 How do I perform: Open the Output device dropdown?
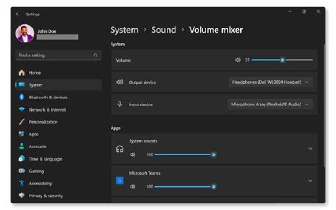tap(271, 82)
